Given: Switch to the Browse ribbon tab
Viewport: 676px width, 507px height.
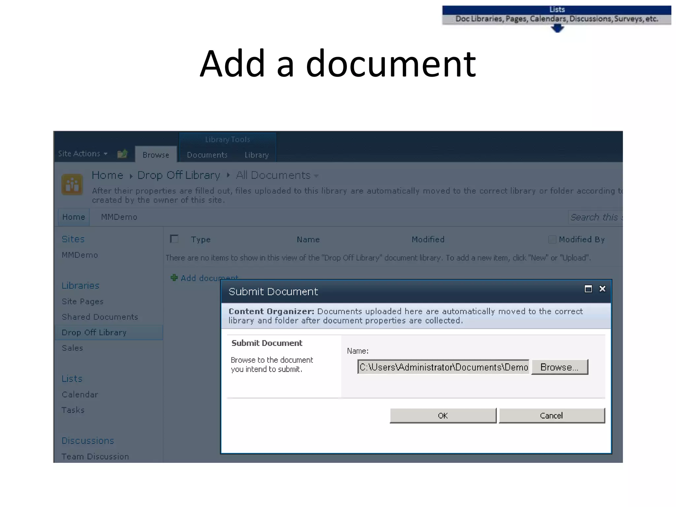Looking at the screenshot, I should pyautogui.click(x=156, y=154).
